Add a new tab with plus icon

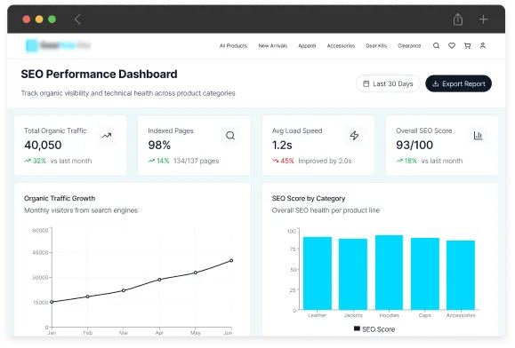click(x=483, y=20)
